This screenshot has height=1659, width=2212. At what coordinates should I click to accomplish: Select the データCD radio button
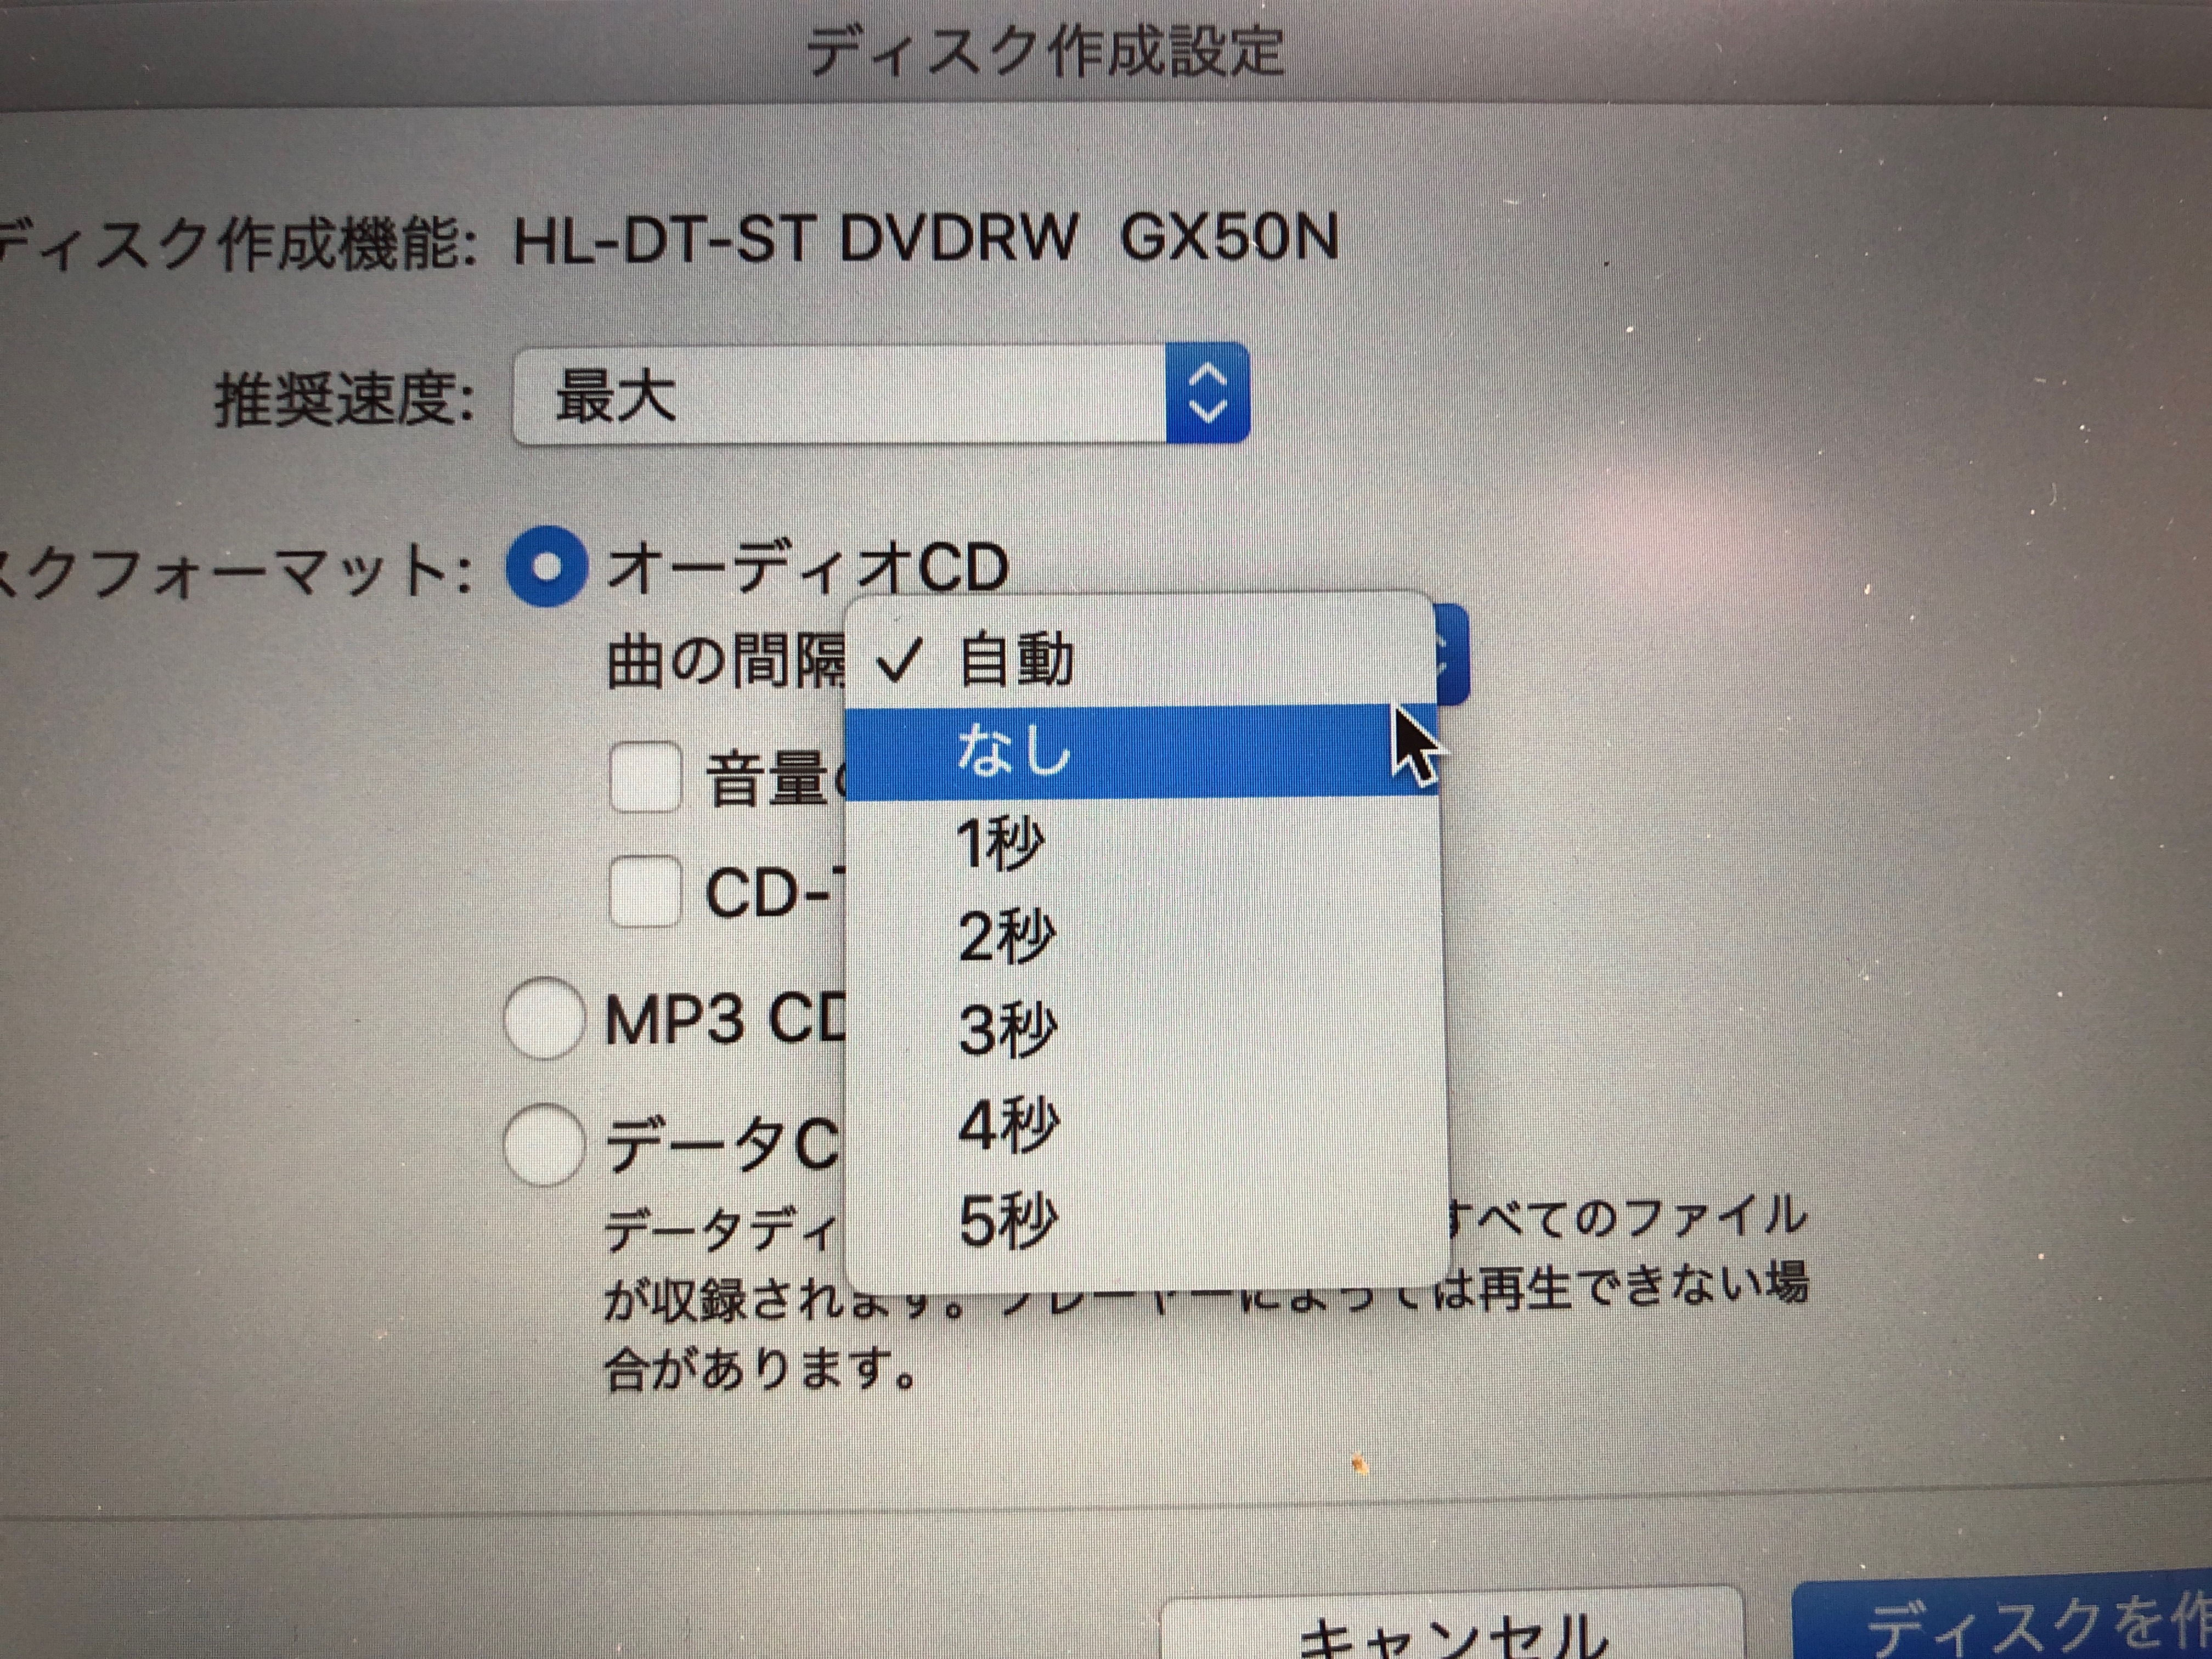click(545, 1144)
